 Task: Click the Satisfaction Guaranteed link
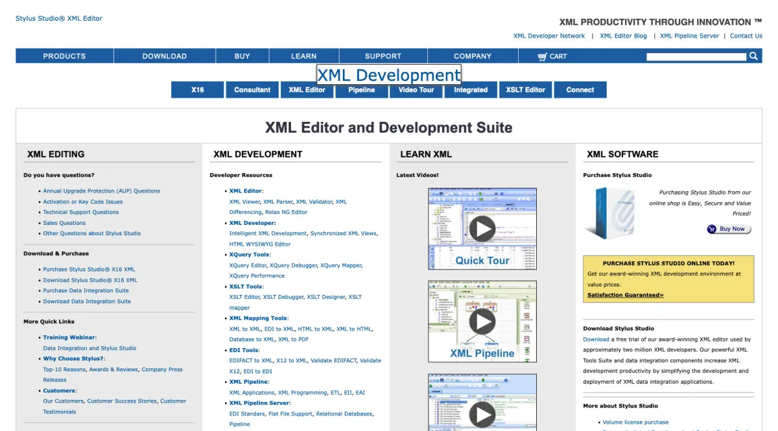click(625, 295)
